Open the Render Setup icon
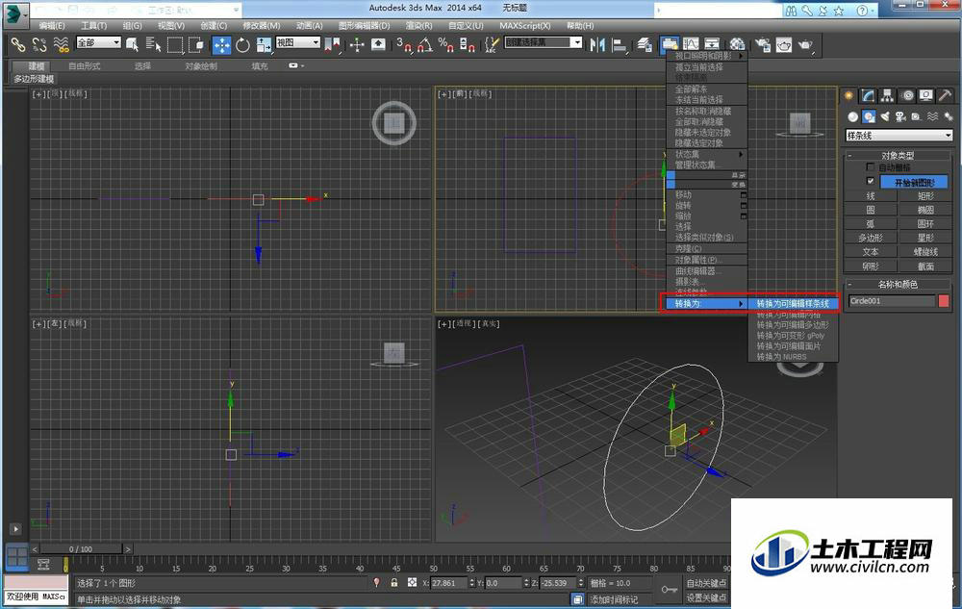 (x=763, y=45)
